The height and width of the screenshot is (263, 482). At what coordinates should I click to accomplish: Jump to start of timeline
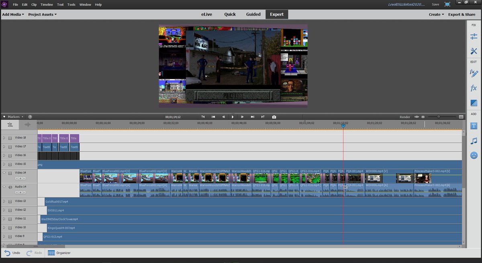pos(213,117)
